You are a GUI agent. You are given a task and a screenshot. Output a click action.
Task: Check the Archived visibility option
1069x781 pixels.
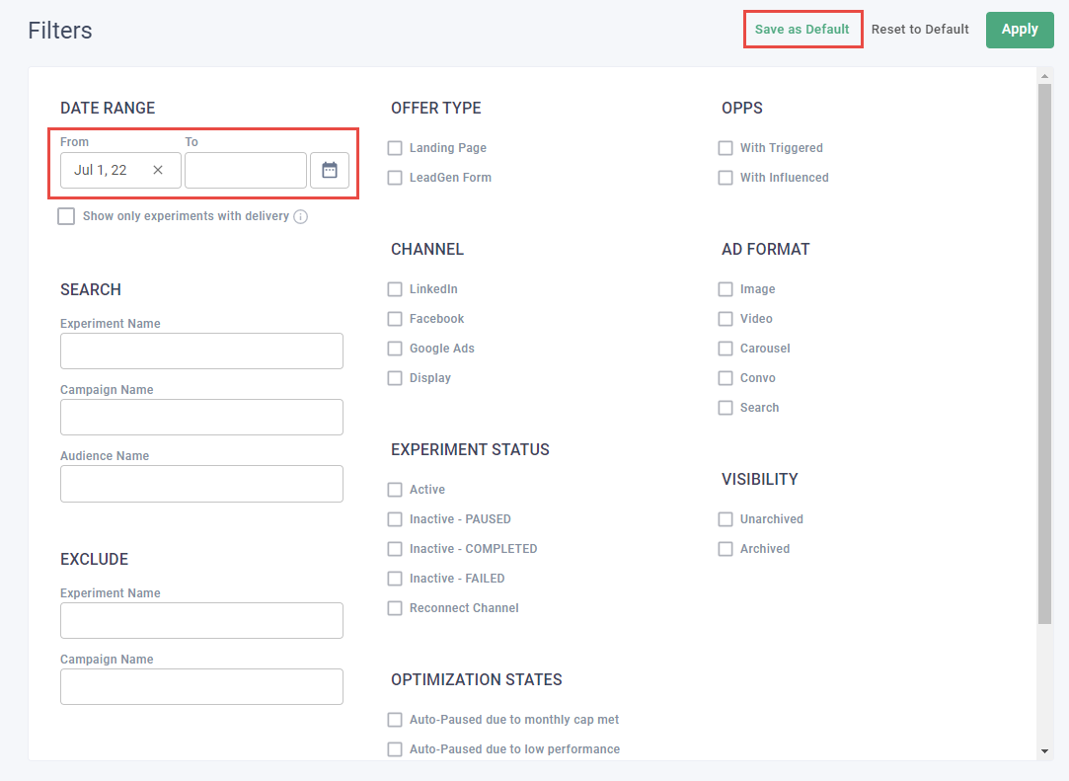(x=725, y=549)
